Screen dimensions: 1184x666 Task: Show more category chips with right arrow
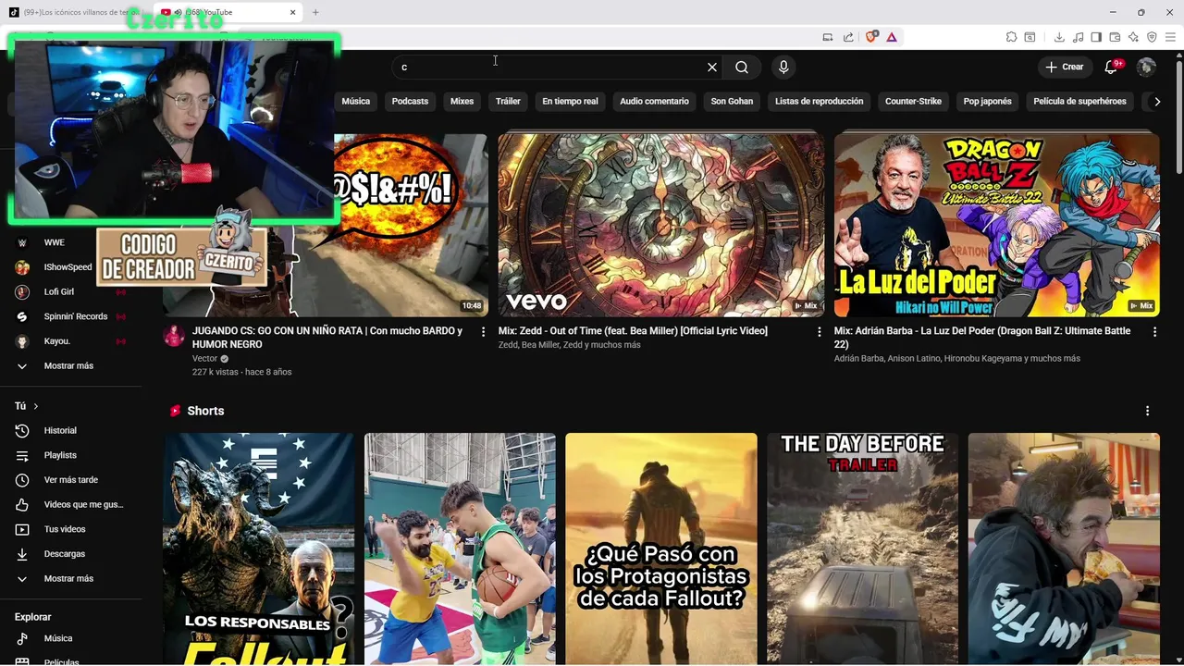coord(1156,101)
